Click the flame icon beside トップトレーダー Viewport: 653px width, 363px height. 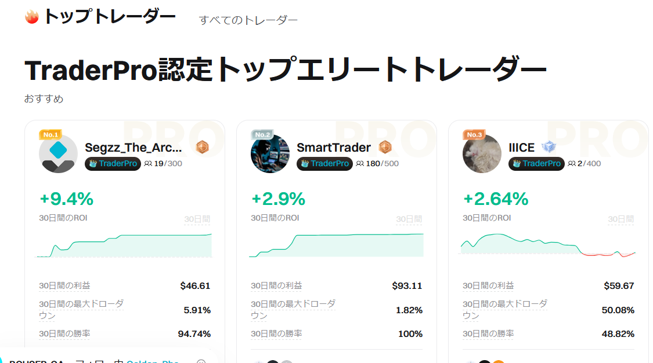32,17
